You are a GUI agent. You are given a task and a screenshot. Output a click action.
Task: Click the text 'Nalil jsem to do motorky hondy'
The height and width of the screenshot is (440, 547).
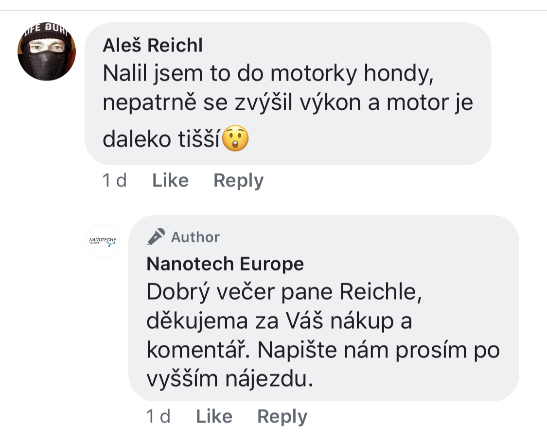266,74
